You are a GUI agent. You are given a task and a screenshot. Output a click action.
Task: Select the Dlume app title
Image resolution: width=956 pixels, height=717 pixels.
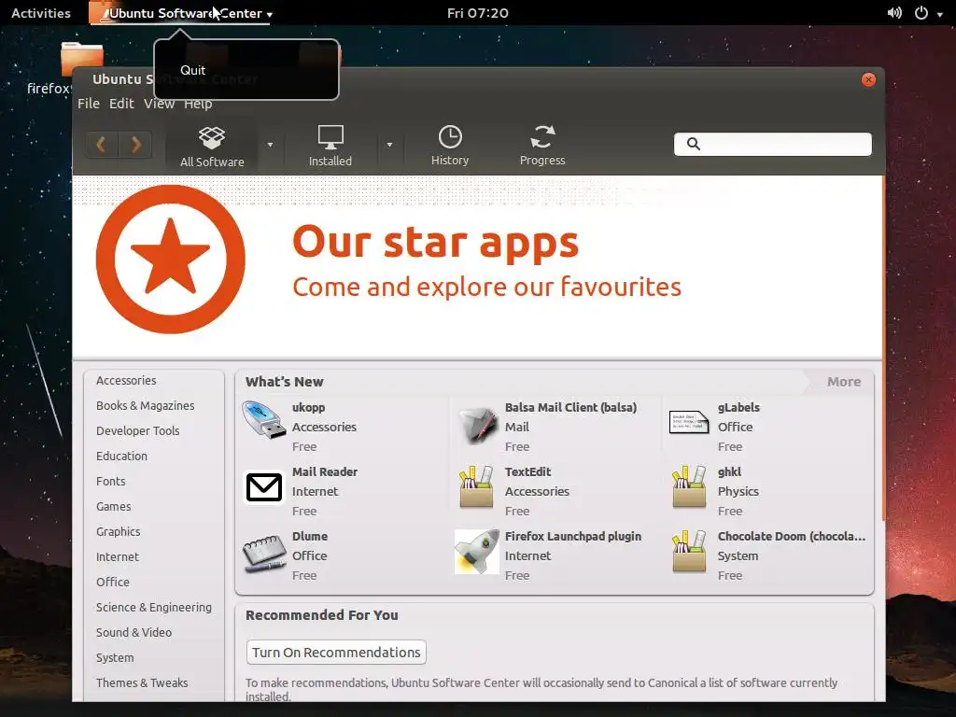[310, 537]
